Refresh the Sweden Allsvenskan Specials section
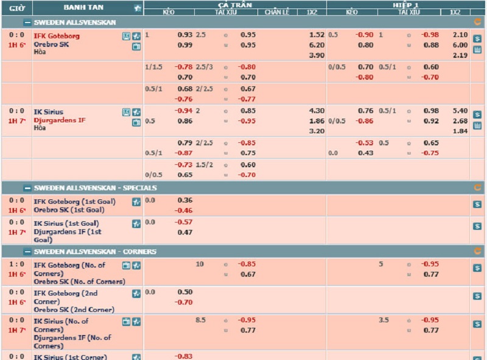487x360 pixels. (477, 188)
